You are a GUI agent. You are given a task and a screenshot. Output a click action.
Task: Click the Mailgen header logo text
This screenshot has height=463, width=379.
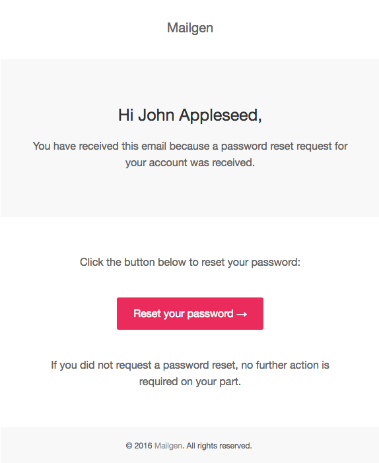189,28
